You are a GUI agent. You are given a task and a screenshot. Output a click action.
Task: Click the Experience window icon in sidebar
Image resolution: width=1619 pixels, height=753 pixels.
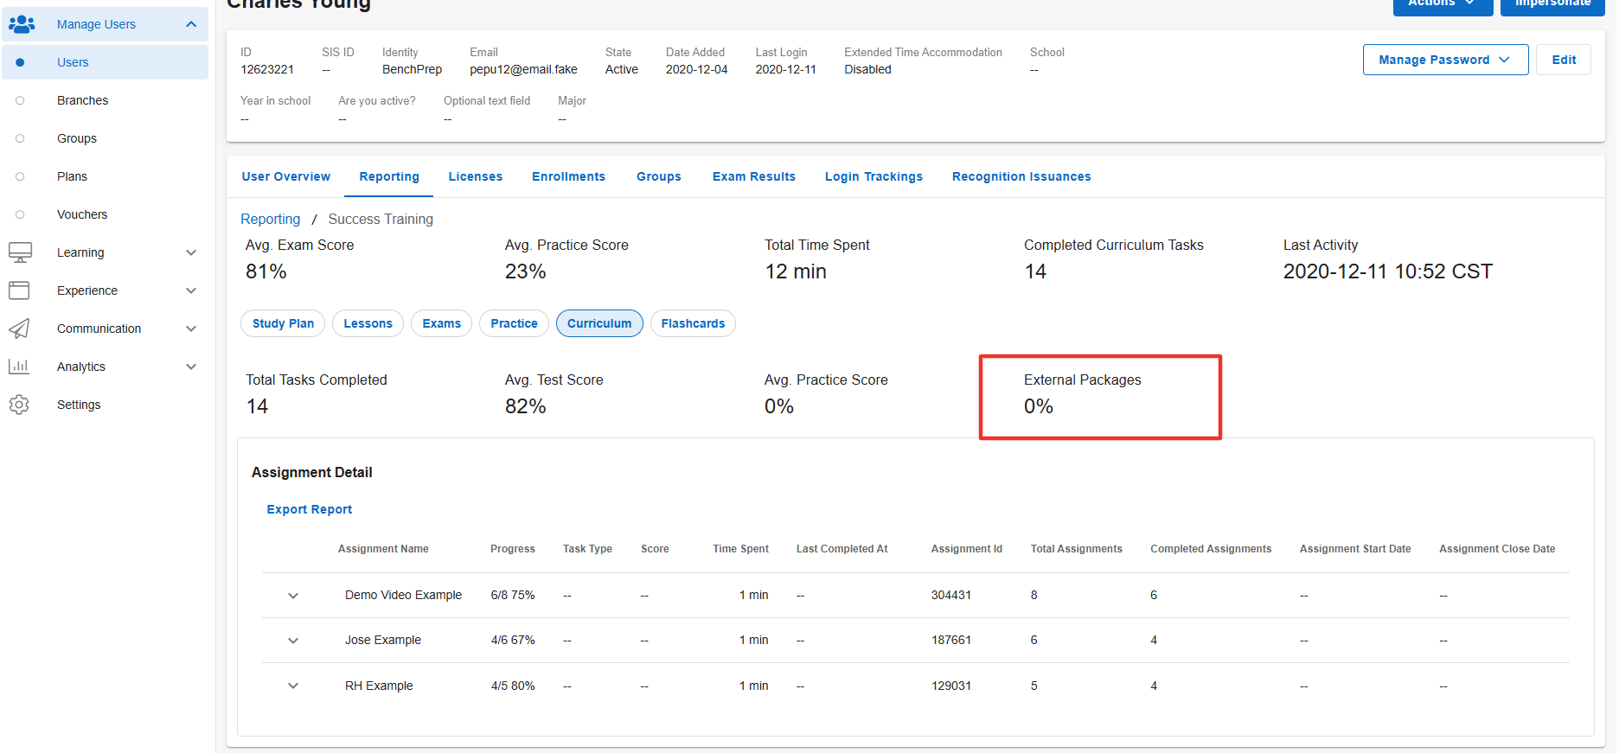click(x=19, y=290)
